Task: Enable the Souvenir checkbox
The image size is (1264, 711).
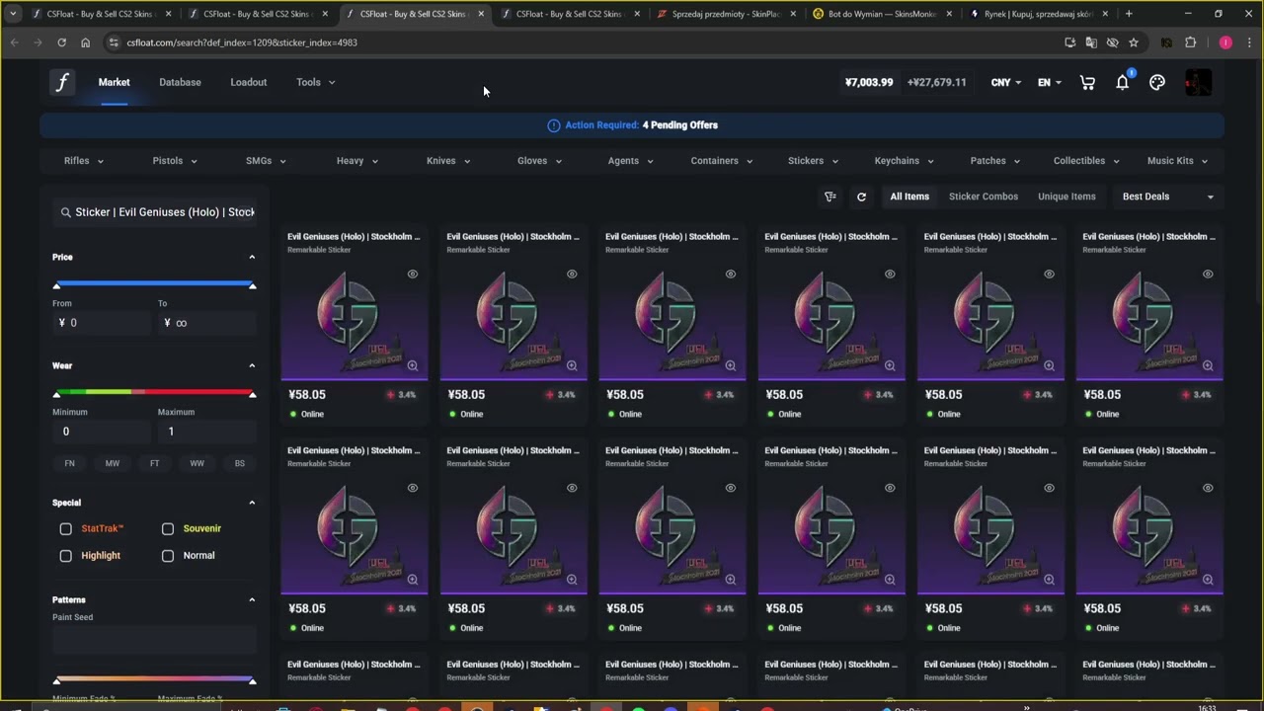Action: coord(168,529)
